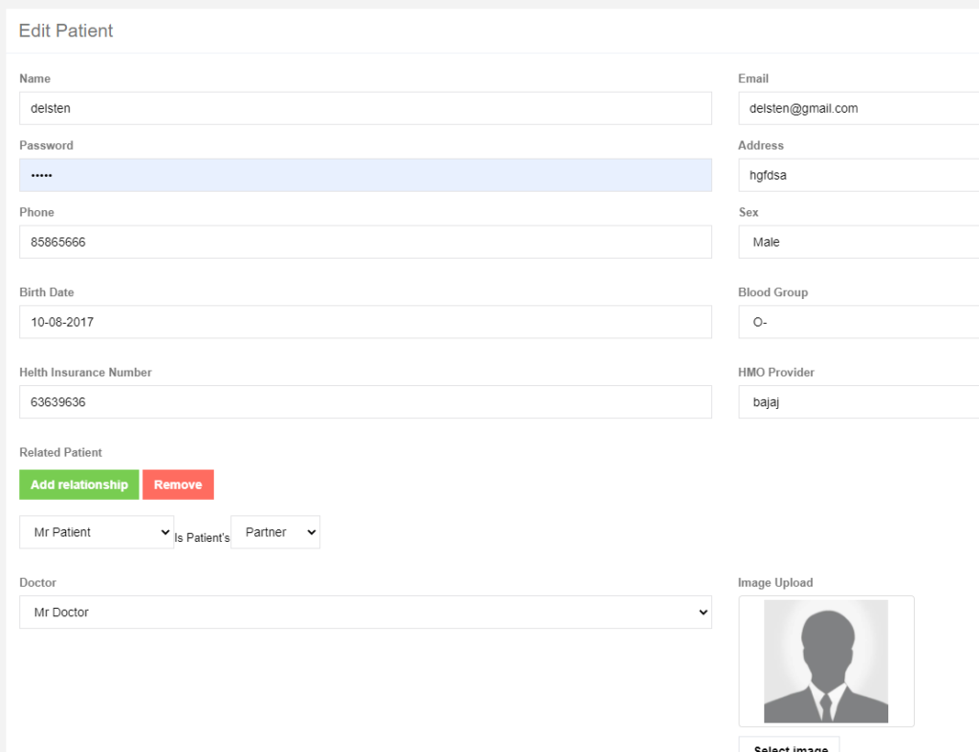Click the Helth Insurance Number field

pyautogui.click(x=365, y=402)
